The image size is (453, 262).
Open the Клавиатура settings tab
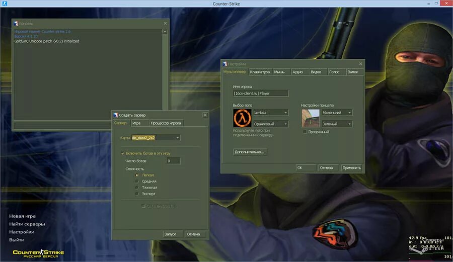pyautogui.click(x=260, y=72)
